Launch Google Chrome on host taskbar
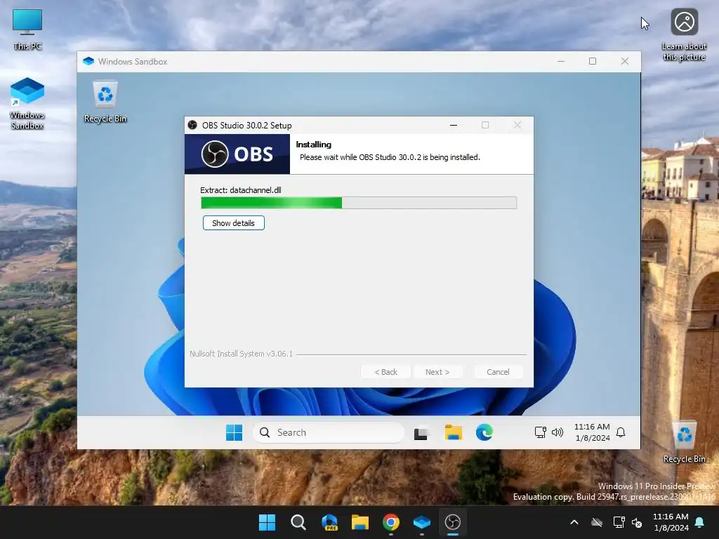719x539 pixels. click(x=391, y=522)
